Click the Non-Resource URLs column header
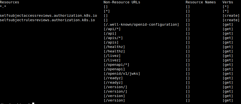Screen dimensions: 241x104 pos(122,2)
